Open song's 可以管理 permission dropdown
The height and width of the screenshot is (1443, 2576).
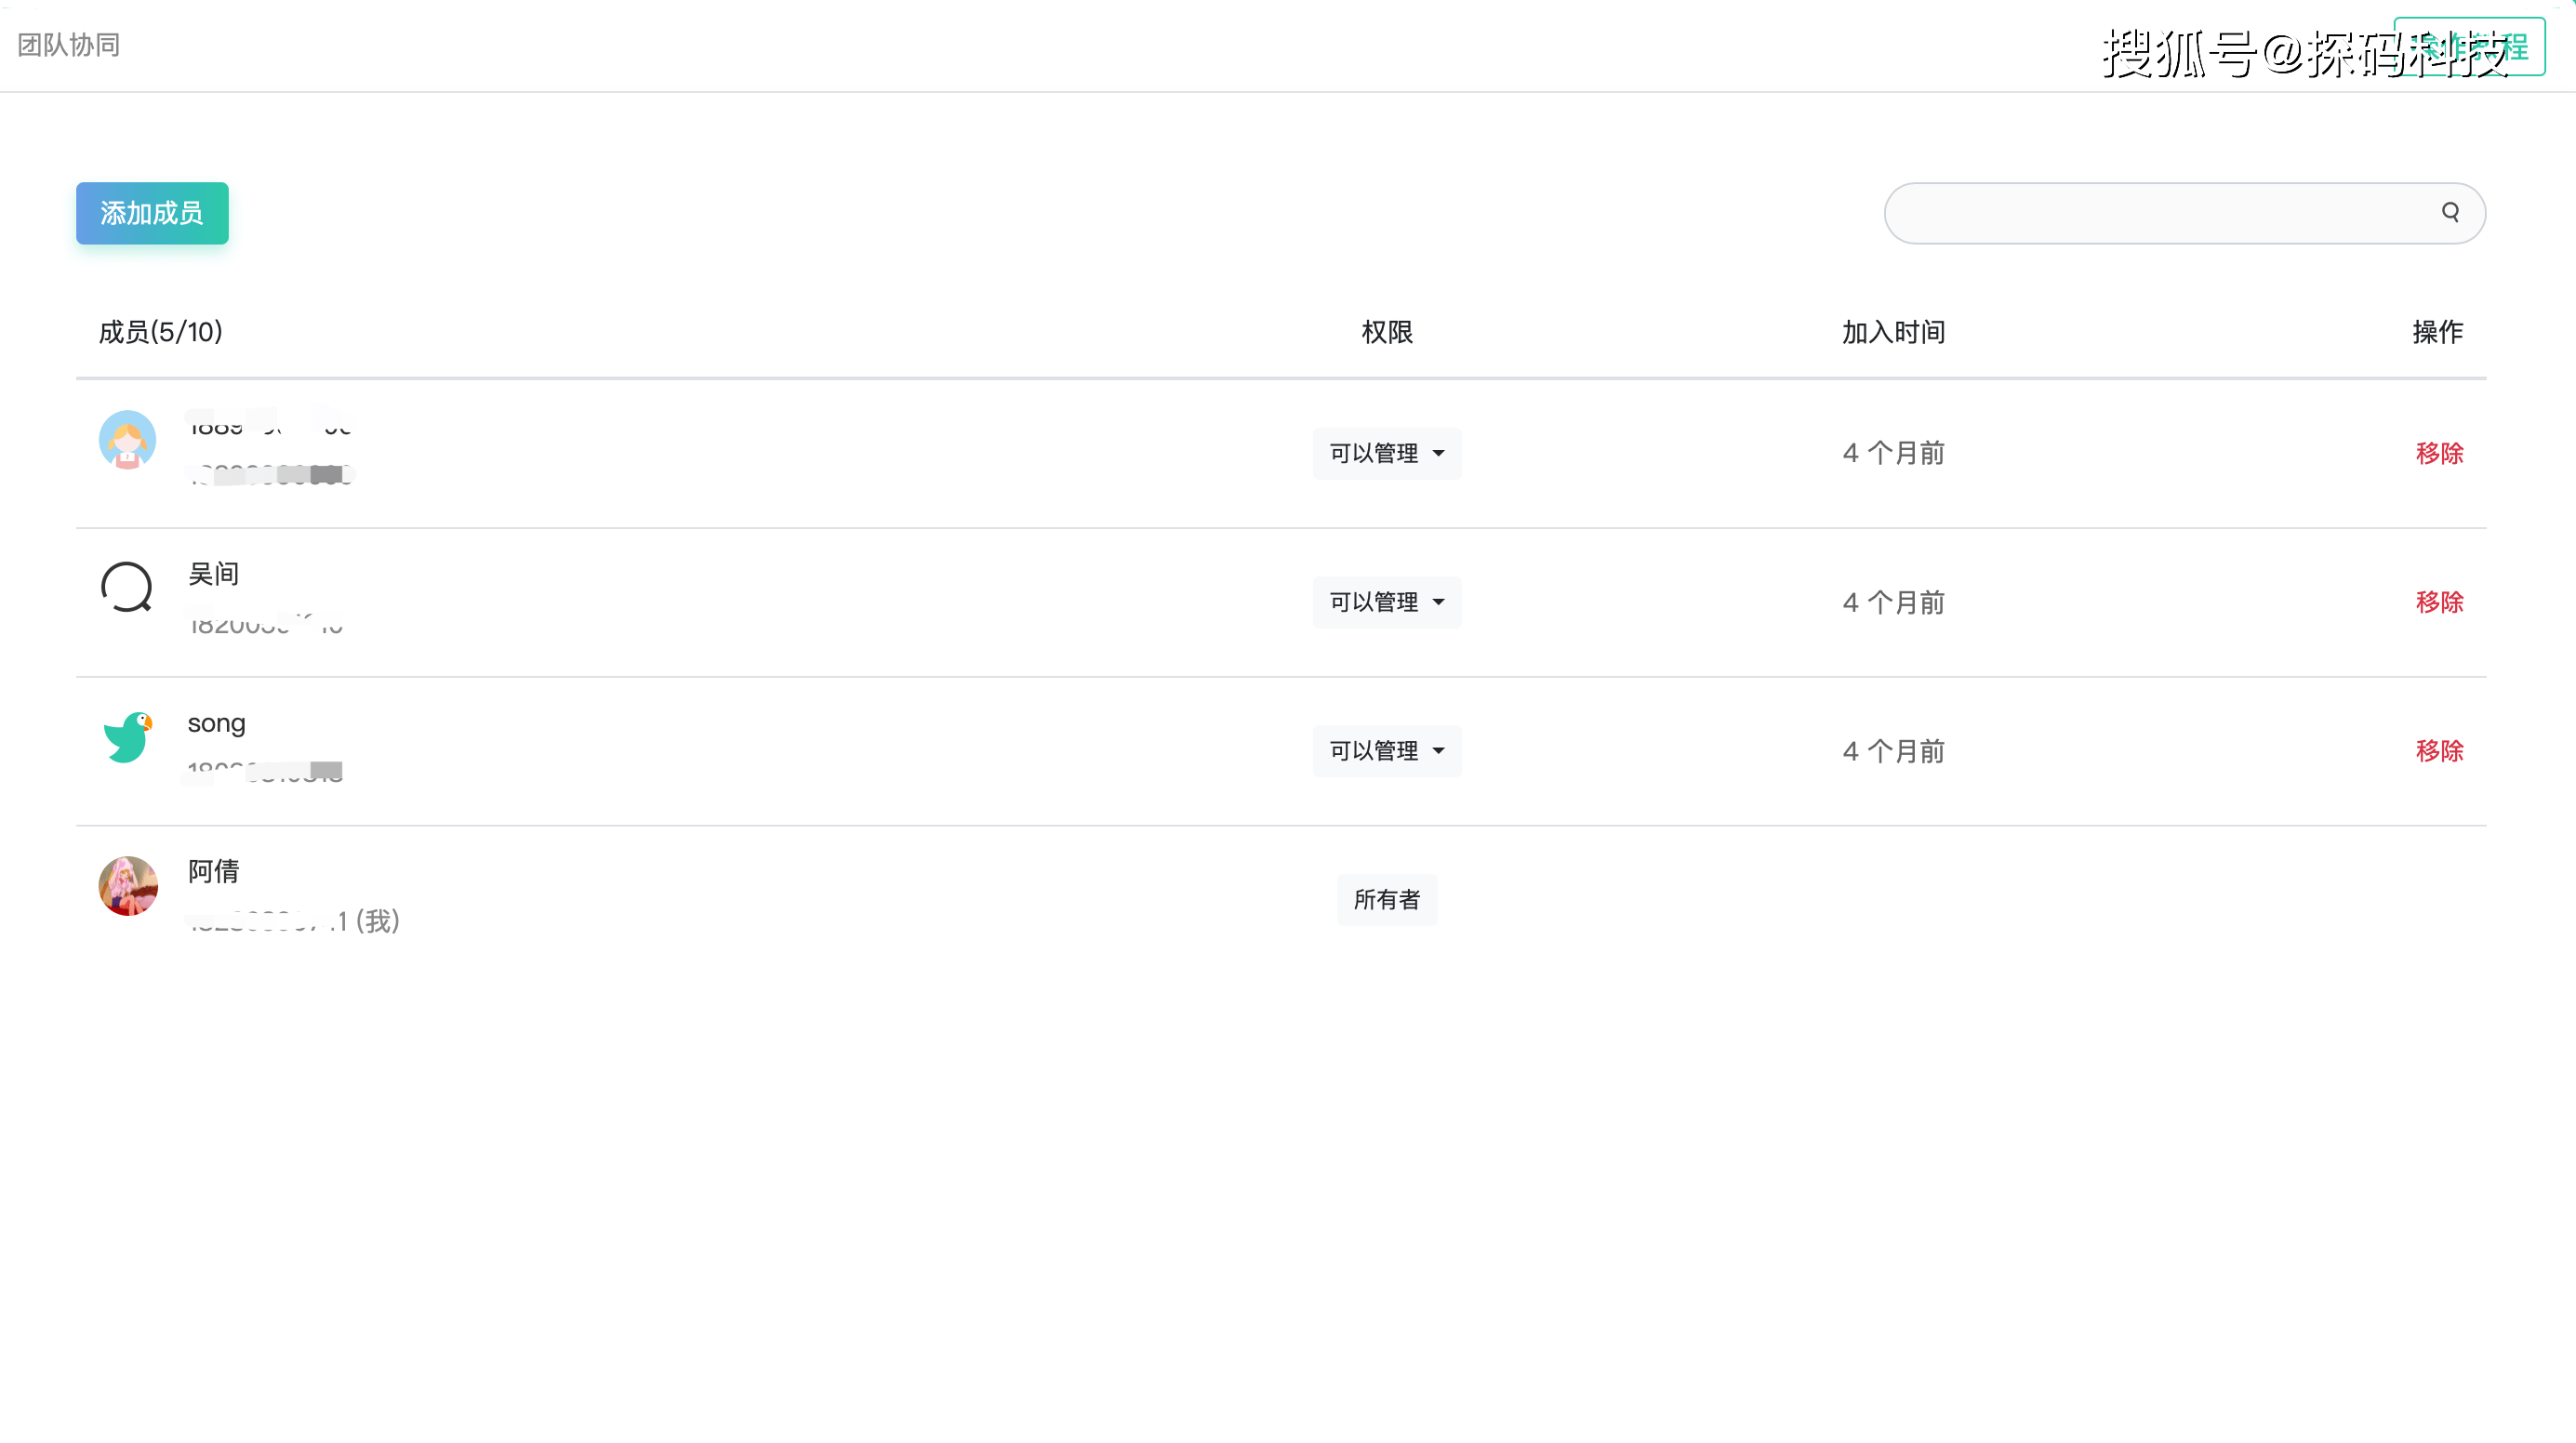click(1387, 751)
